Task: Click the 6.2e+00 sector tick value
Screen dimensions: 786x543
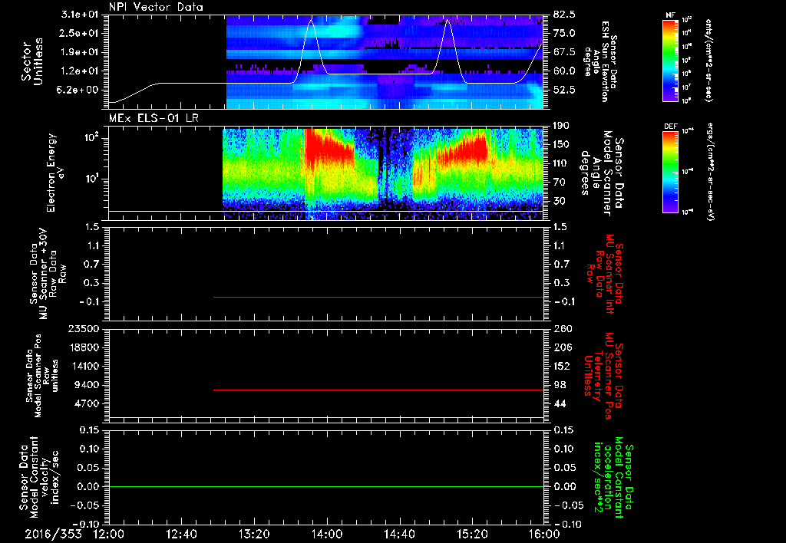Action: pyautogui.click(x=79, y=90)
